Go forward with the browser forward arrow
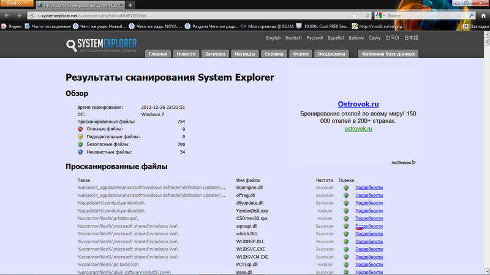This screenshot has height=275, width=490. coord(19,15)
